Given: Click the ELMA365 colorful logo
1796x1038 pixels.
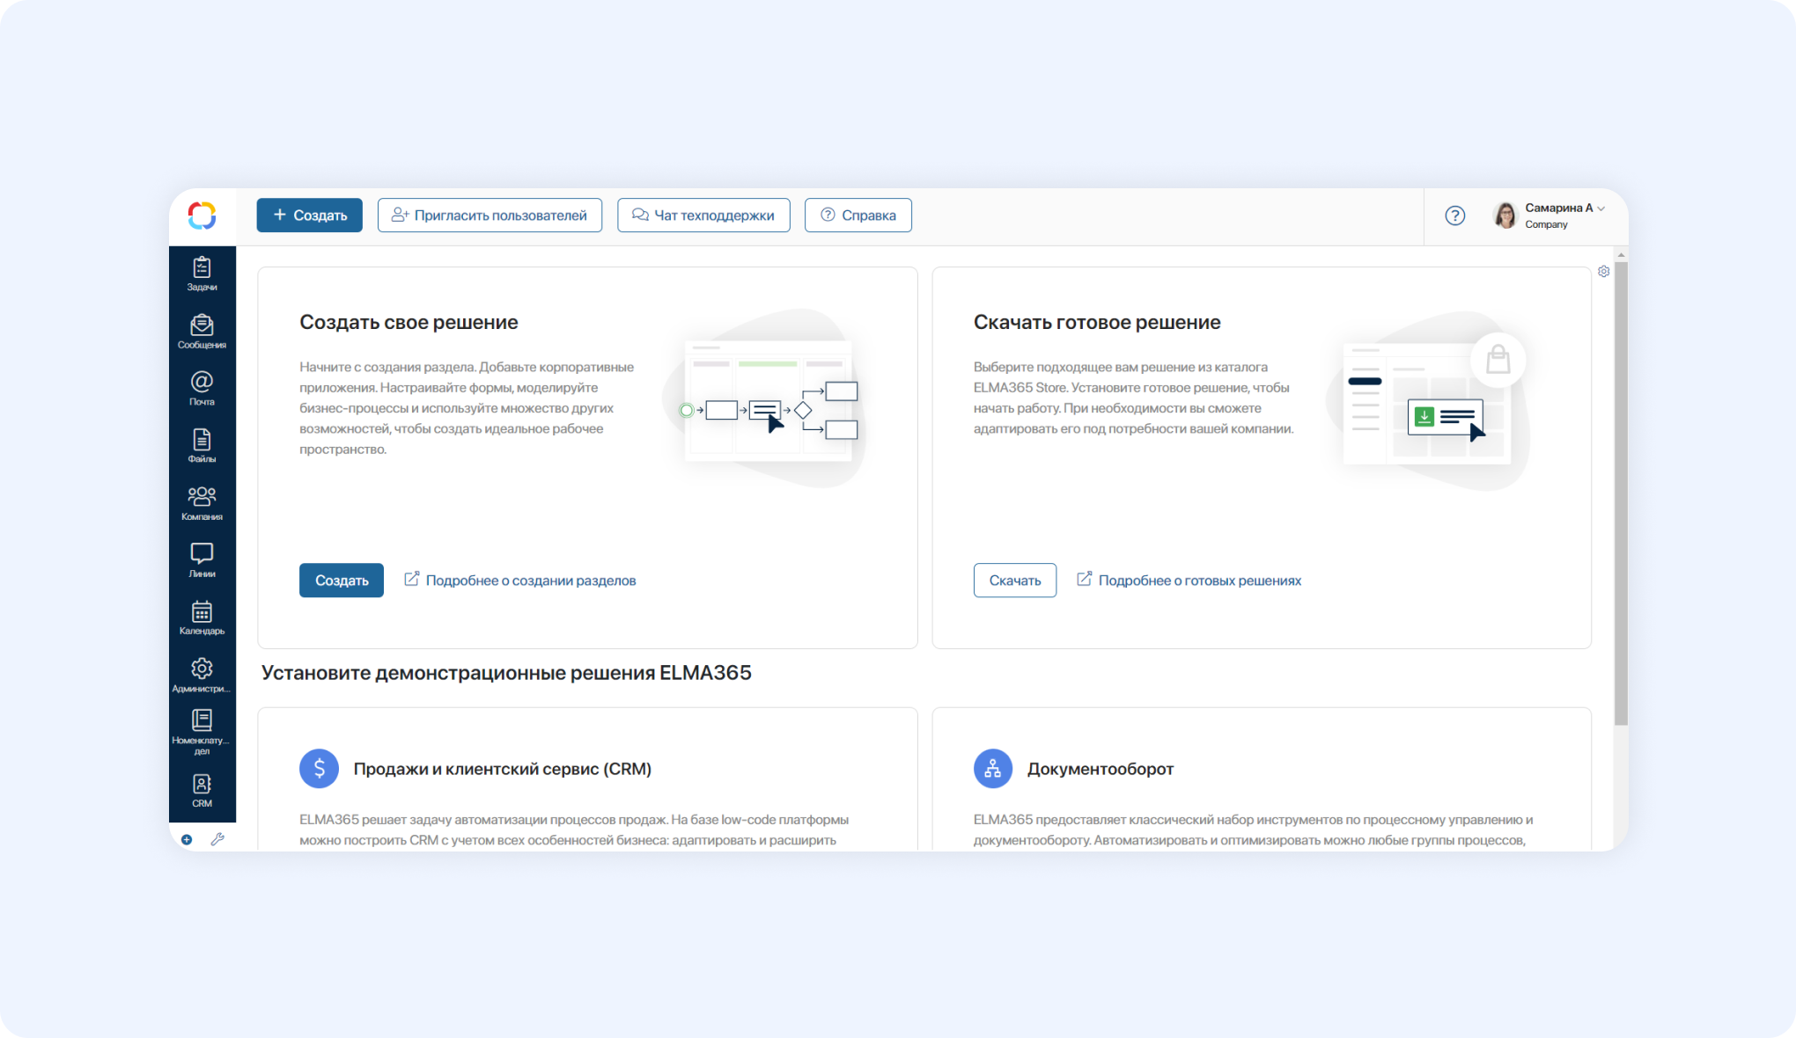Looking at the screenshot, I should pos(202,216).
